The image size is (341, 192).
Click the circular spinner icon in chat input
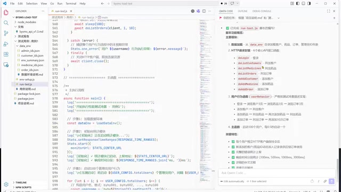[312, 181]
